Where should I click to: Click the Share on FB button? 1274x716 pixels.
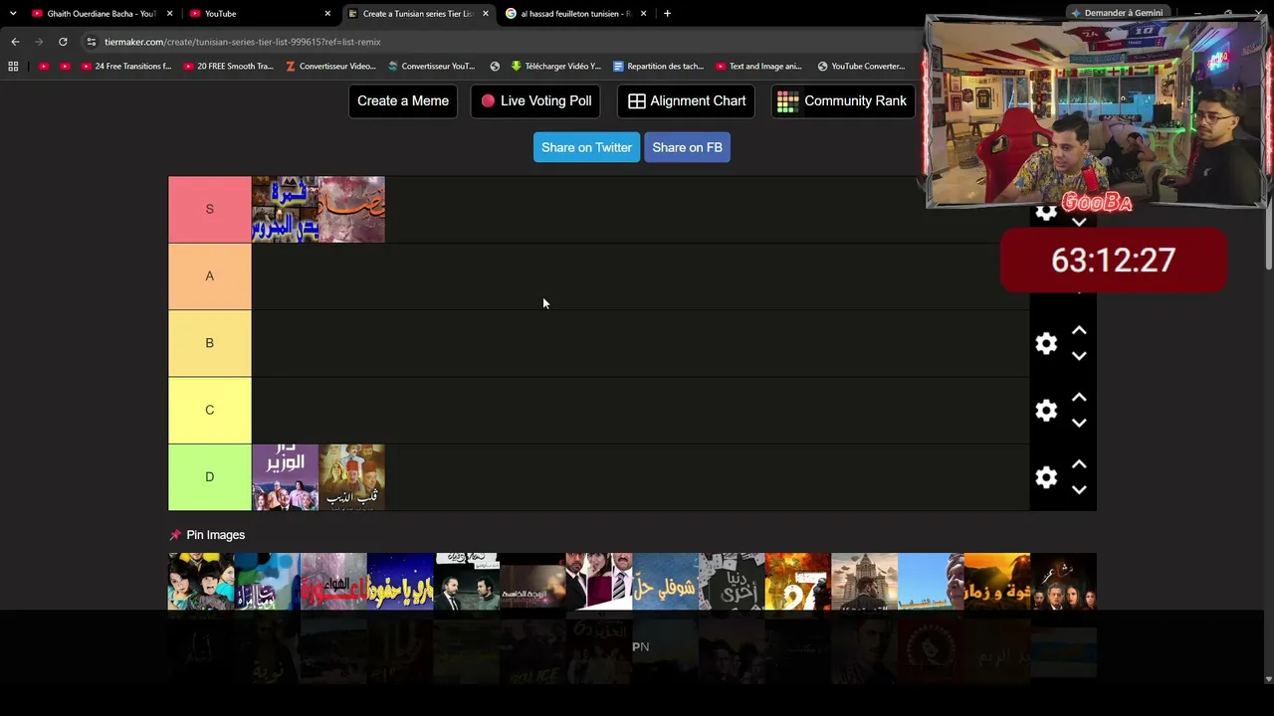pyautogui.click(x=687, y=147)
